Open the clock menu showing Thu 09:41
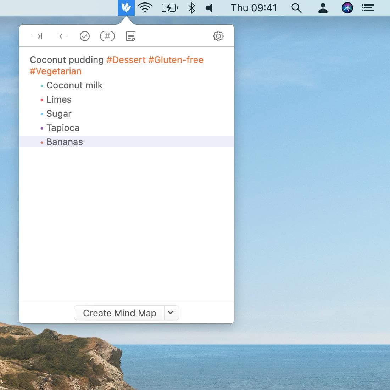The image size is (390, 390). coord(254,7)
